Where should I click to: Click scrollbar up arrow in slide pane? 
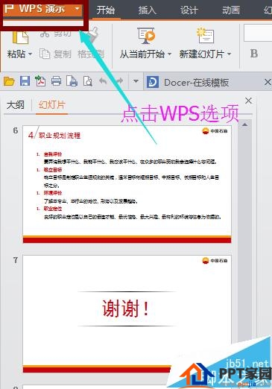tap(244, 125)
